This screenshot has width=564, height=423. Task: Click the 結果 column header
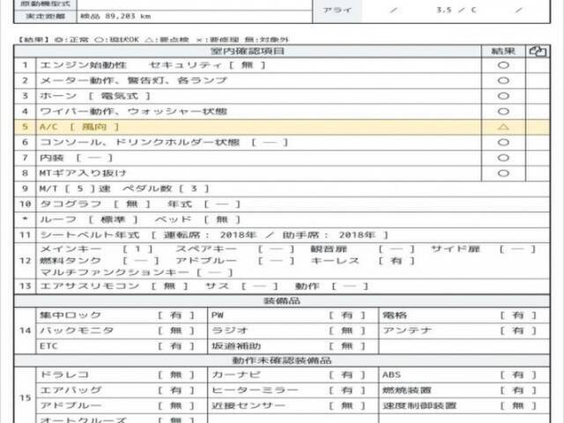[x=503, y=51]
